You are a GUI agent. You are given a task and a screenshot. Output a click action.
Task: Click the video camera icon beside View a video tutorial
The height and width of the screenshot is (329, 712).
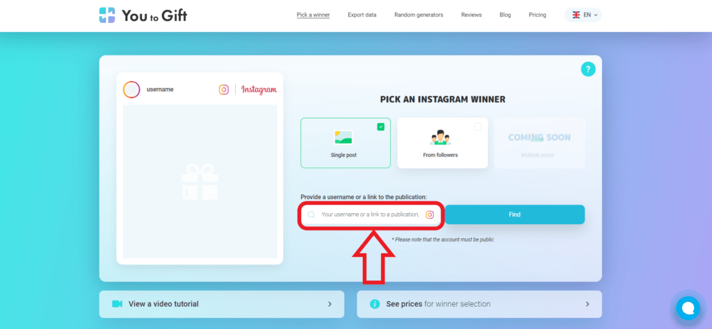(117, 303)
